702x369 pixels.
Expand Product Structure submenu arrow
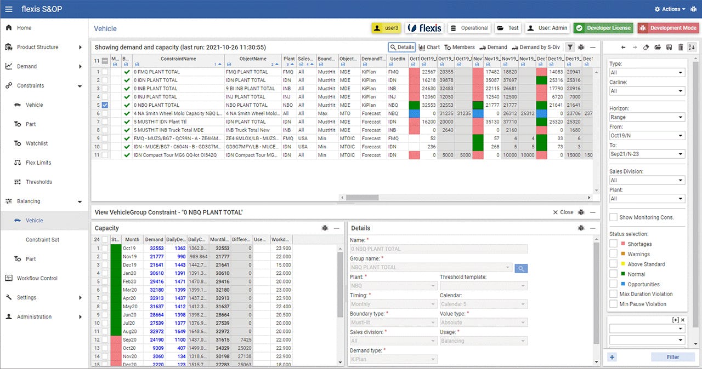(80, 47)
